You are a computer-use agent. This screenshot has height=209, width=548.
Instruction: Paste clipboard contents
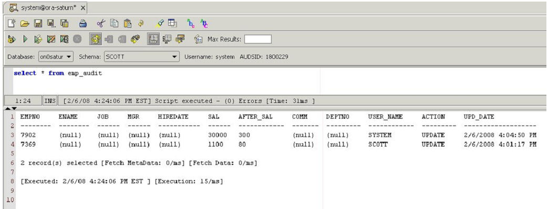128,24
